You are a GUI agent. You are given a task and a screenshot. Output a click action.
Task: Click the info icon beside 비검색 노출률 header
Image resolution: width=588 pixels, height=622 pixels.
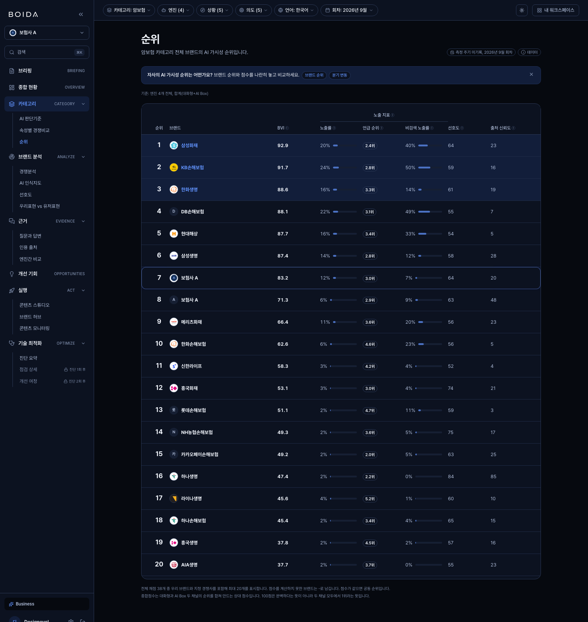(x=432, y=128)
